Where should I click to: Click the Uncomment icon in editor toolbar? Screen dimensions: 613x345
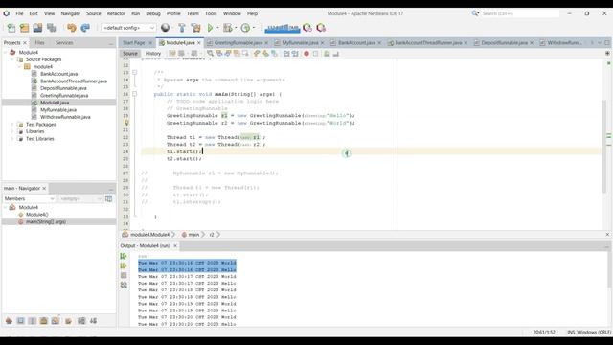pos(336,54)
